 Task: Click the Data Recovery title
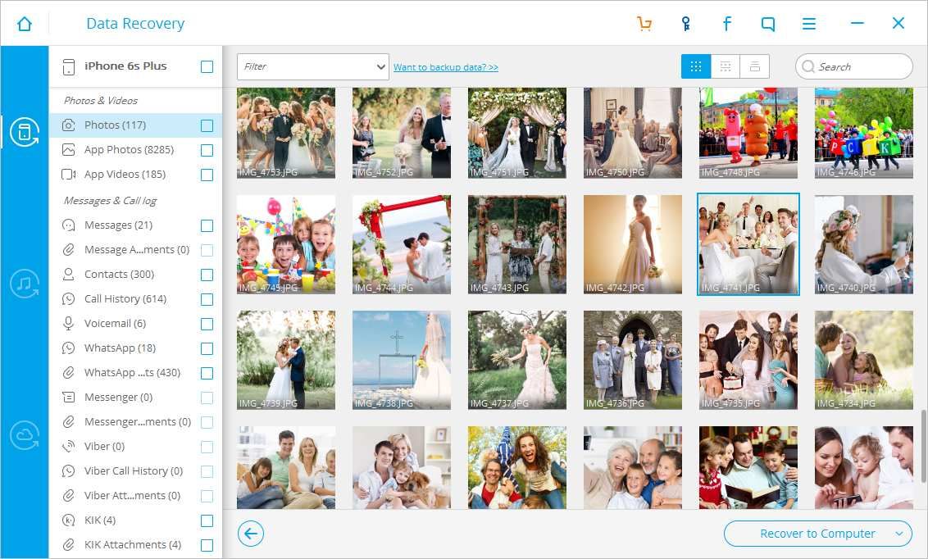[135, 24]
